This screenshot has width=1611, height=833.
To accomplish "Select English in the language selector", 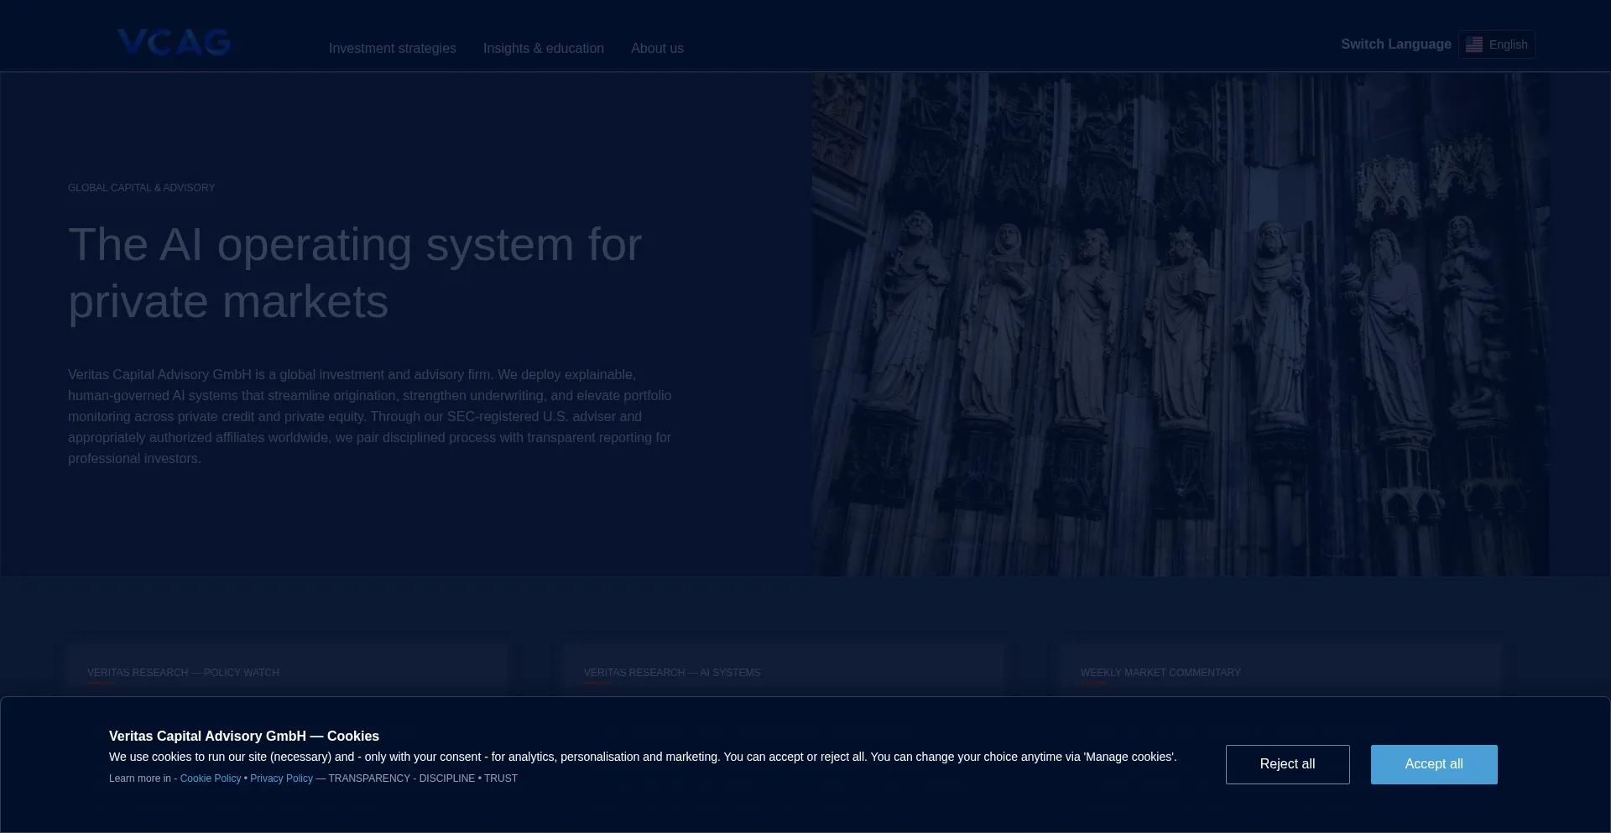I will (x=1508, y=44).
